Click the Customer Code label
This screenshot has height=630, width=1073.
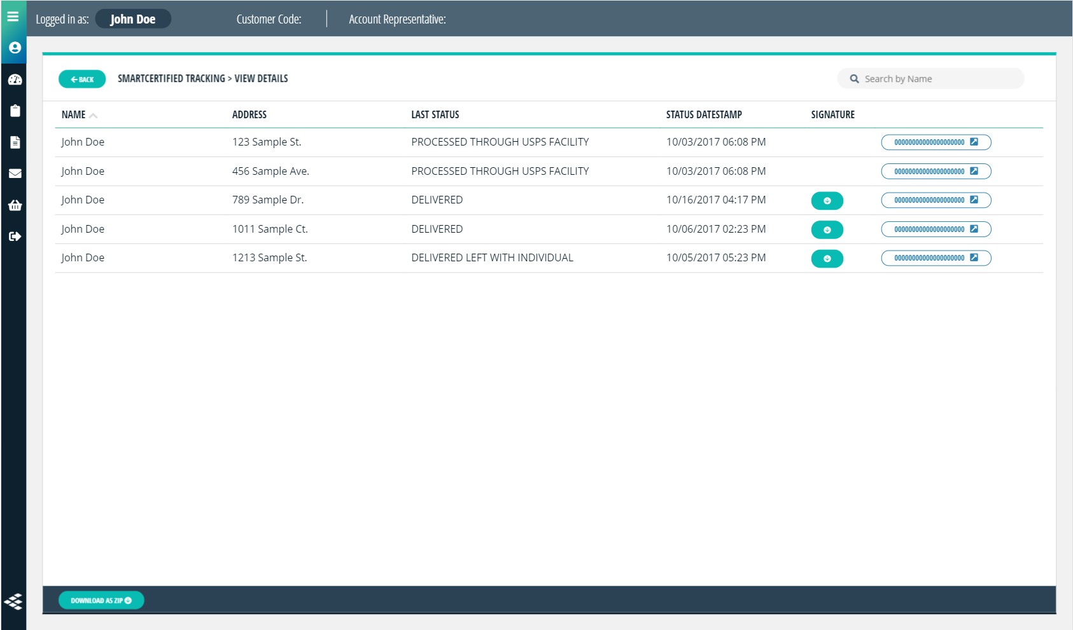pos(269,19)
